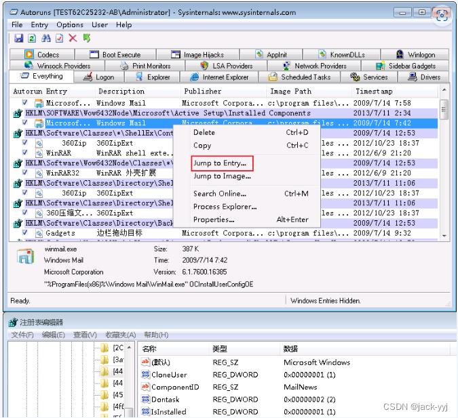Click the (默认) string value icon
Viewport: 458px width, 418px height.
tap(145, 362)
